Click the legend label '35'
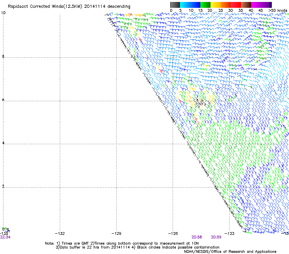 point(241,11)
